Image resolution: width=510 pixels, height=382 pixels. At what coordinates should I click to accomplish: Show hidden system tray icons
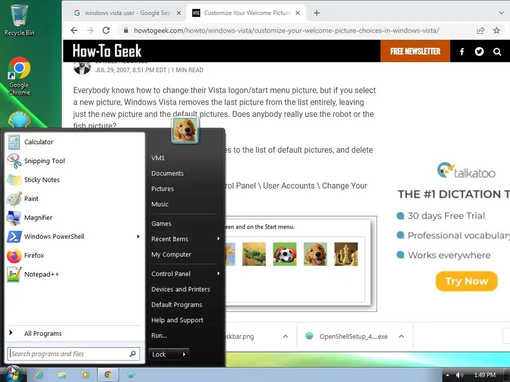pyautogui.click(x=447, y=375)
